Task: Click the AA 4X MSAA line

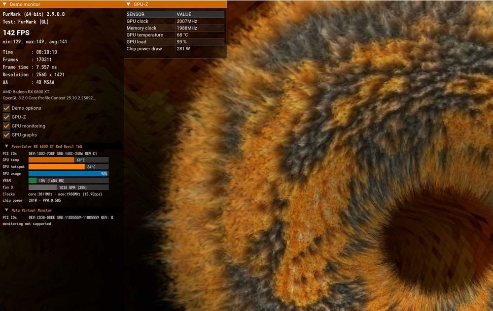Action: pyautogui.click(x=29, y=82)
